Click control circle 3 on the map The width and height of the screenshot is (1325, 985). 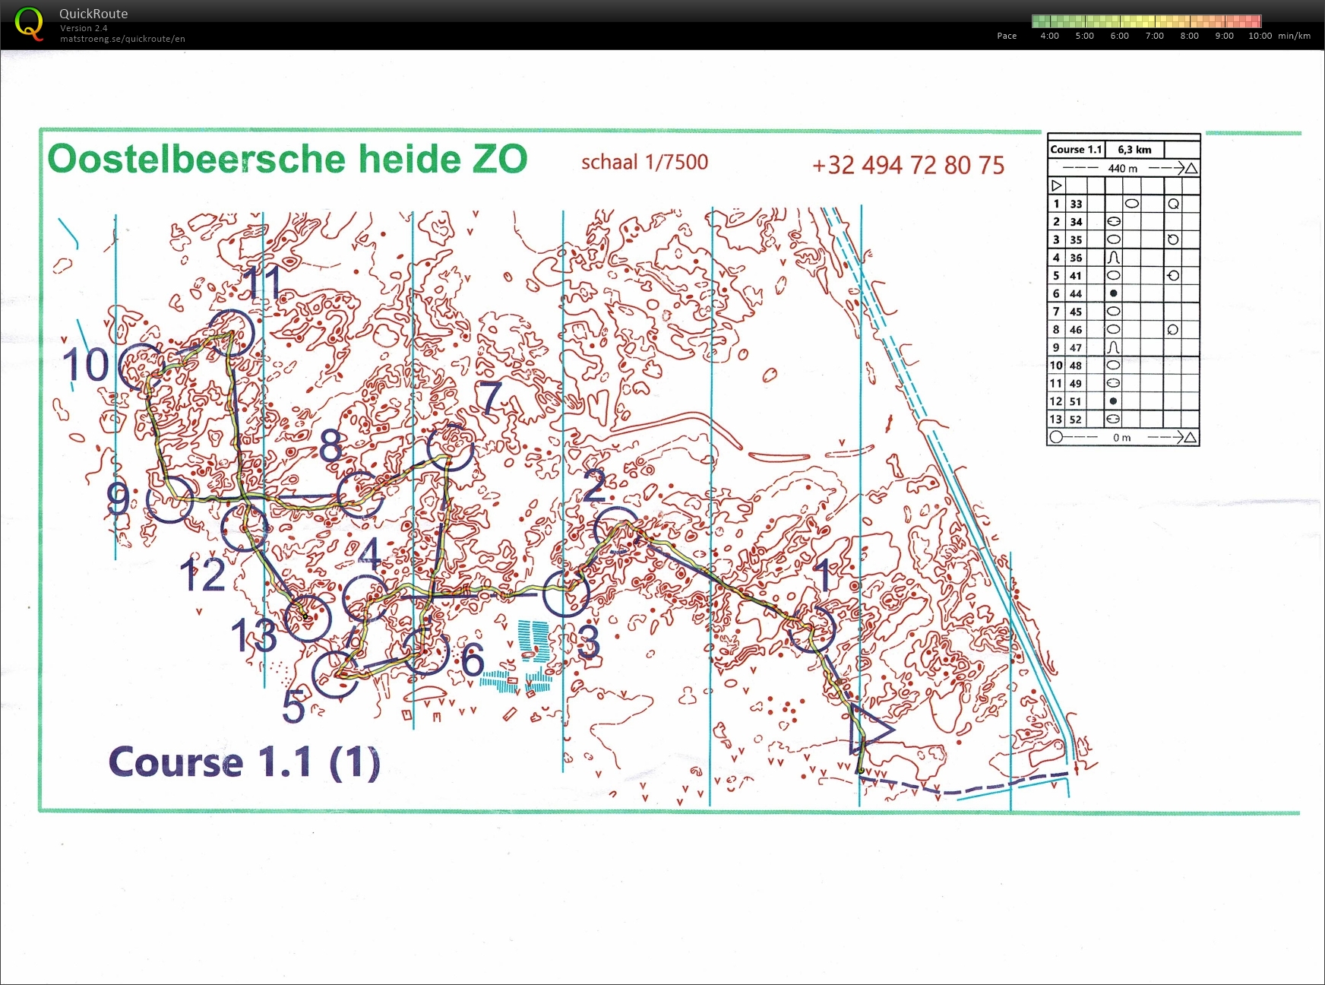point(567,592)
